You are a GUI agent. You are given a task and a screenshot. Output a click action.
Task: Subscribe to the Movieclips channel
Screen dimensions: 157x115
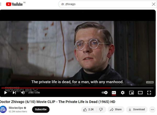point(41,110)
